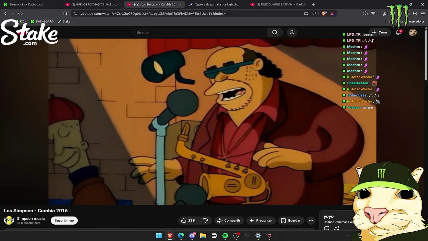The width and height of the screenshot is (428, 241).
Task: Open the browser media controls music-note icon
Action: (x=385, y=13)
